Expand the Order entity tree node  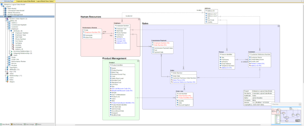7,57
